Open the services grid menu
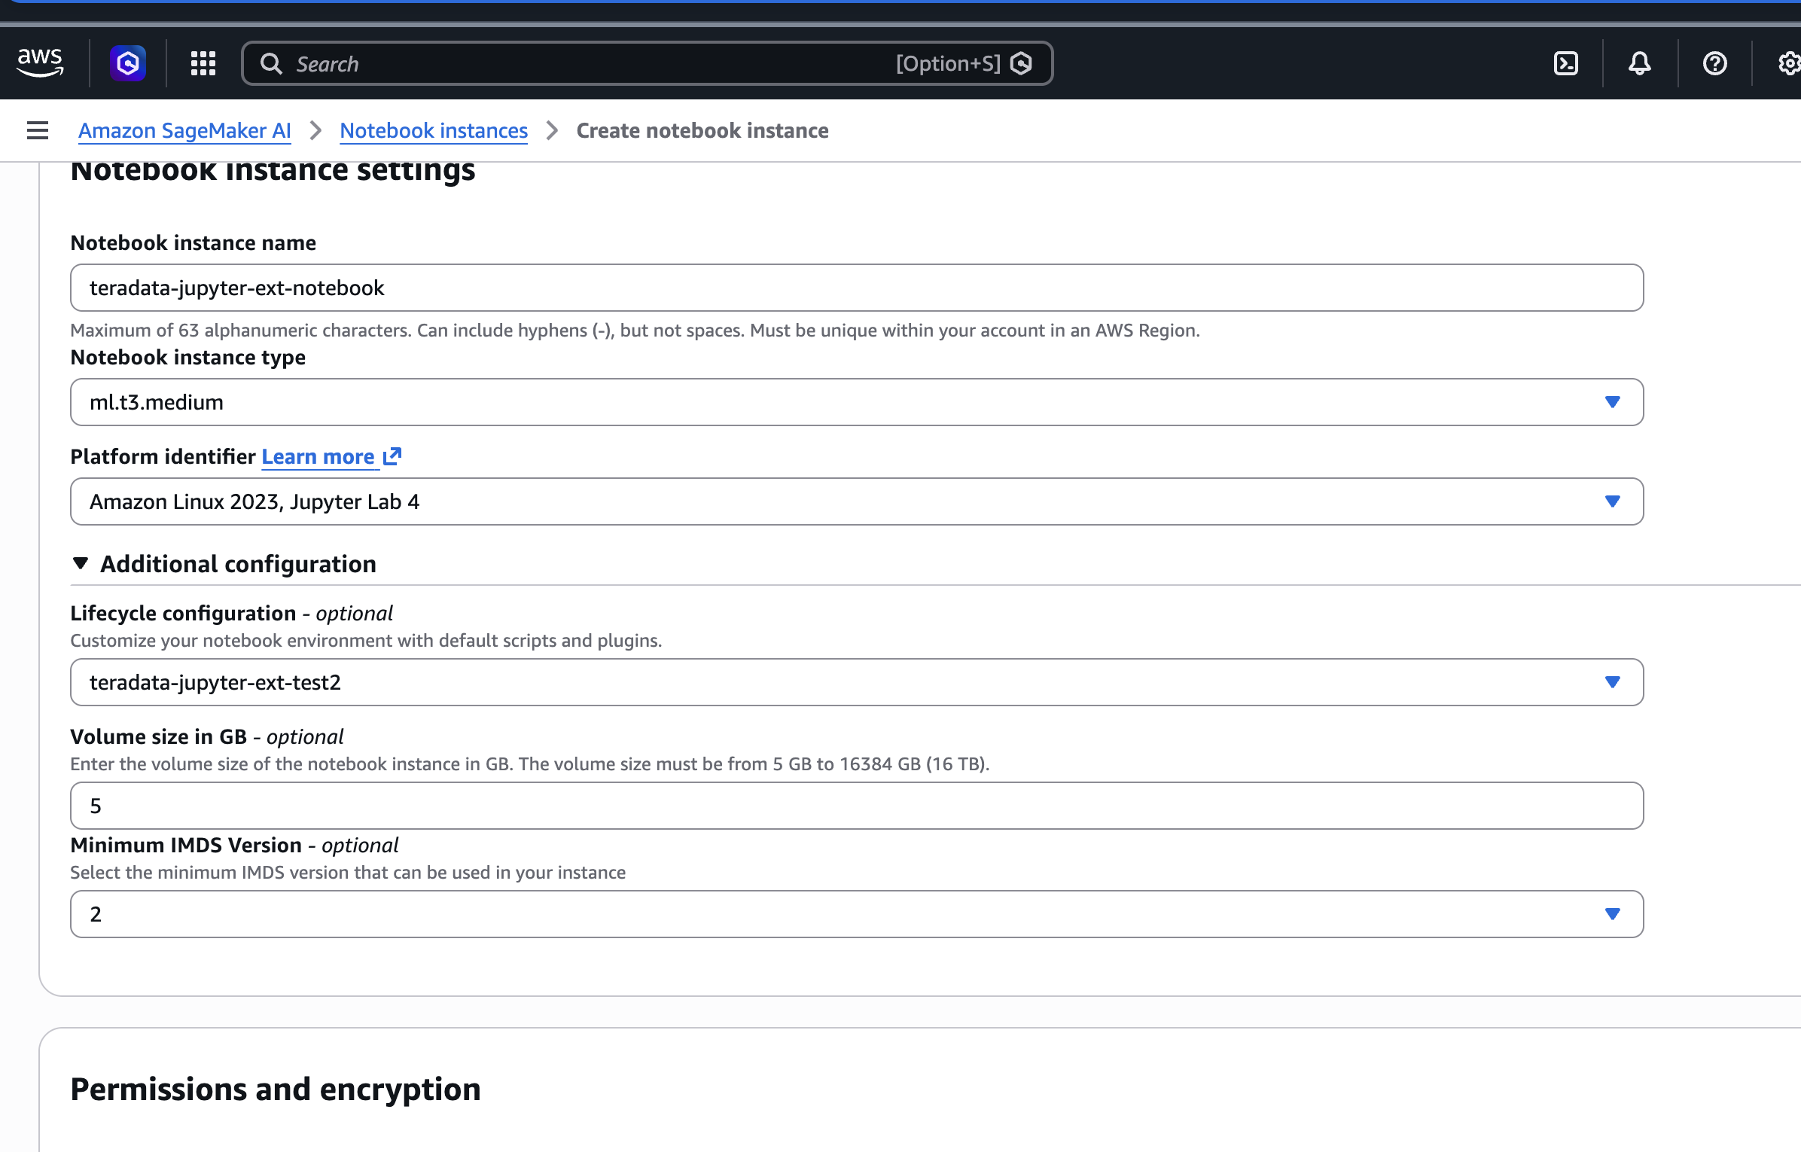The height and width of the screenshot is (1152, 1801). pyautogui.click(x=203, y=63)
